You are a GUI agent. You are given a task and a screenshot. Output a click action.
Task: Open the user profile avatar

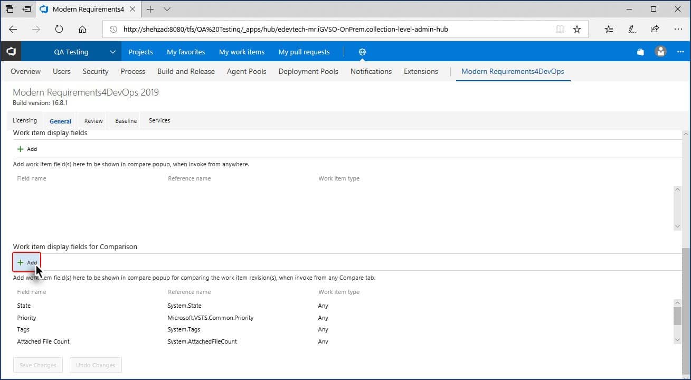(x=660, y=52)
